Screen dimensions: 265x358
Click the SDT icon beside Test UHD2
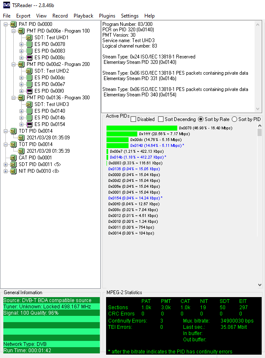pyautogui.click(x=29, y=71)
